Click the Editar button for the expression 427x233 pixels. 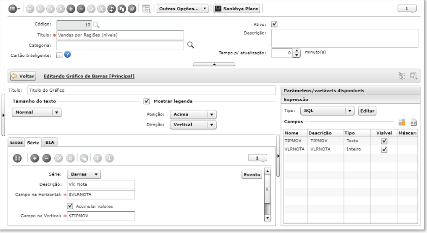point(367,110)
